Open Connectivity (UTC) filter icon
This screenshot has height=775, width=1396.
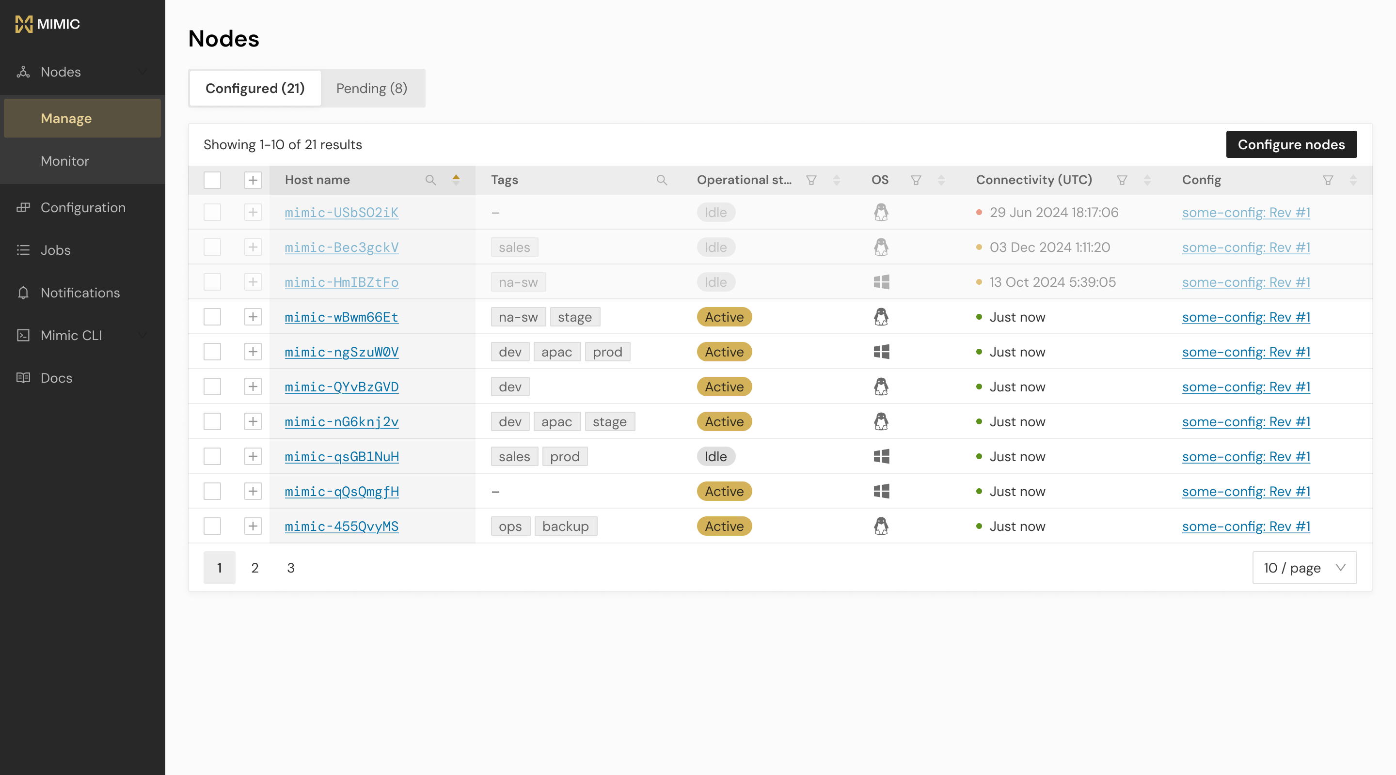coord(1122,180)
